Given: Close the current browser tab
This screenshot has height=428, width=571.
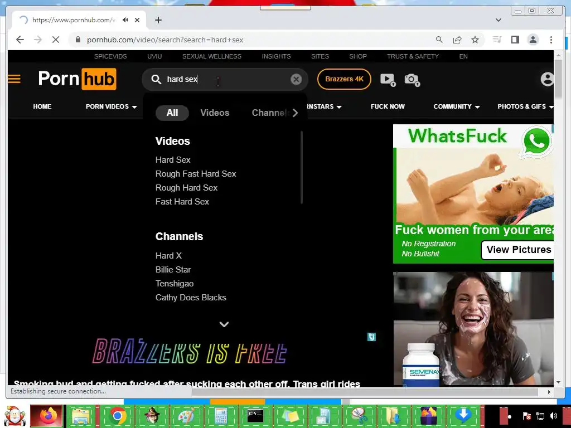Looking at the screenshot, I should 137,20.
